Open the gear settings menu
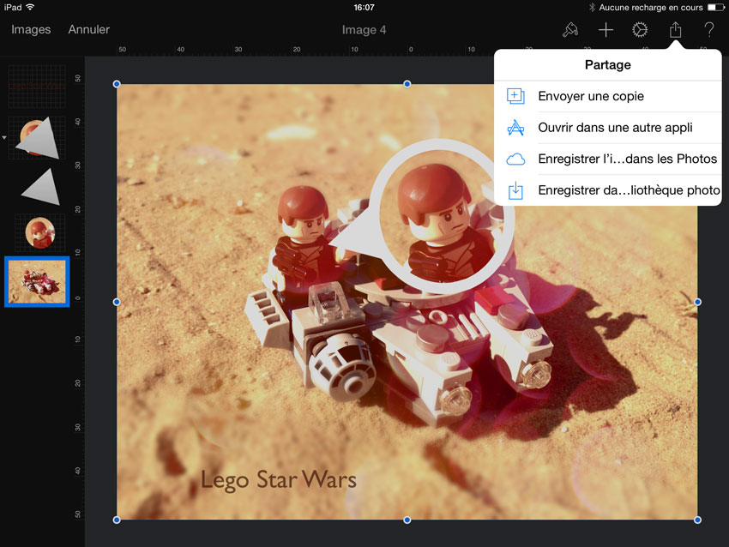The image size is (729, 547). [x=640, y=30]
